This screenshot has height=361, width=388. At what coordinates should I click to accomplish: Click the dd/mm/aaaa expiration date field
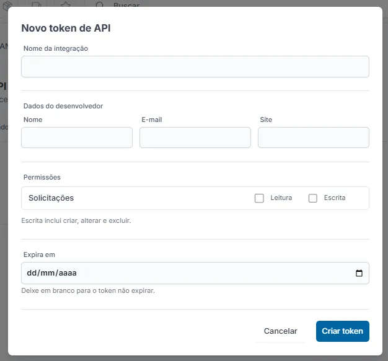[195, 273]
